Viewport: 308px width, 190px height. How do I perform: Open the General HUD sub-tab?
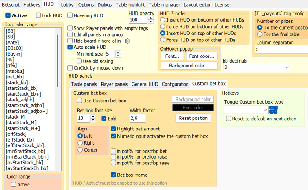point(145,84)
